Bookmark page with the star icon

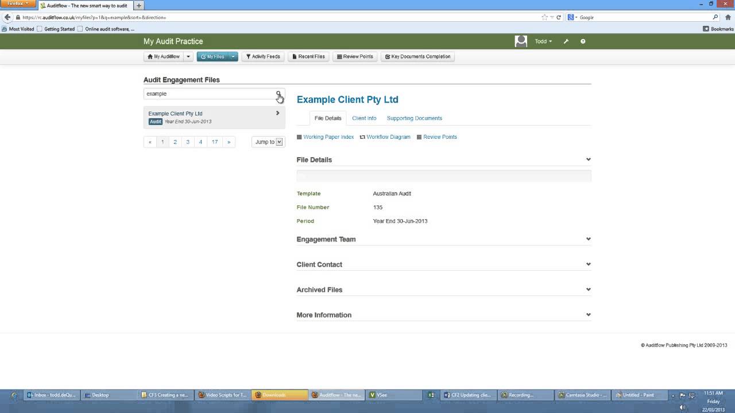click(544, 17)
